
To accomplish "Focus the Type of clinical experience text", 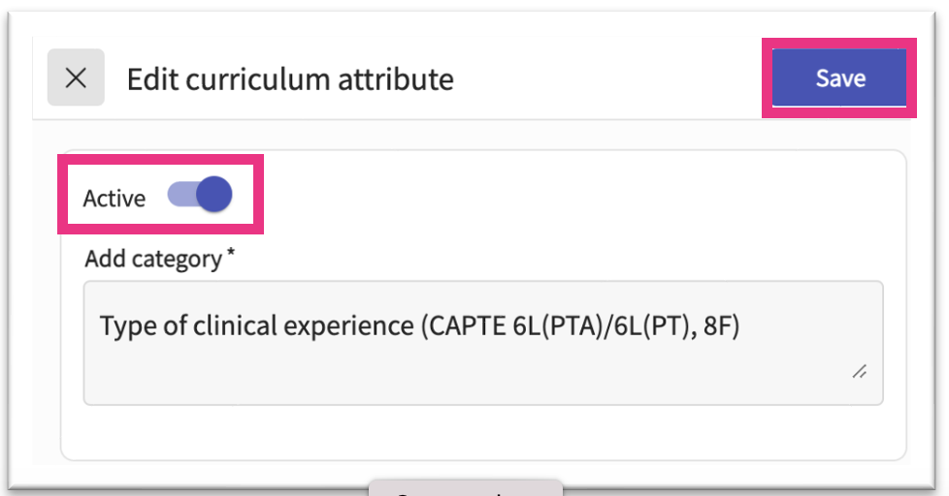I will click(257, 326).
